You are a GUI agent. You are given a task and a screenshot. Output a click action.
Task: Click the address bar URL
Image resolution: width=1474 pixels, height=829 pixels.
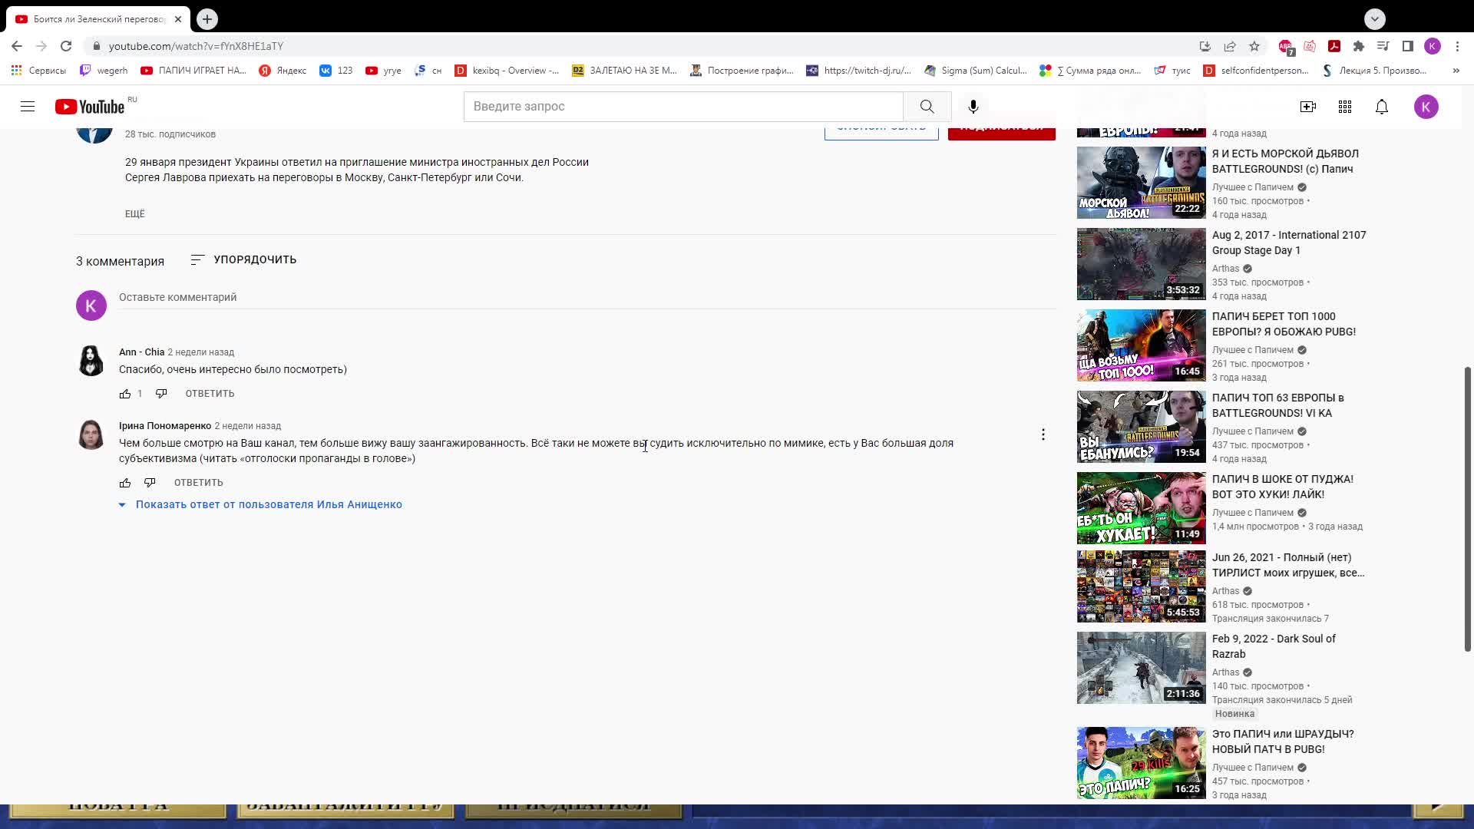point(196,46)
